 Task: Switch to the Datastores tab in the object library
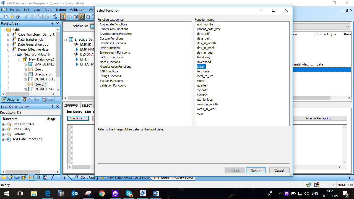38,177
